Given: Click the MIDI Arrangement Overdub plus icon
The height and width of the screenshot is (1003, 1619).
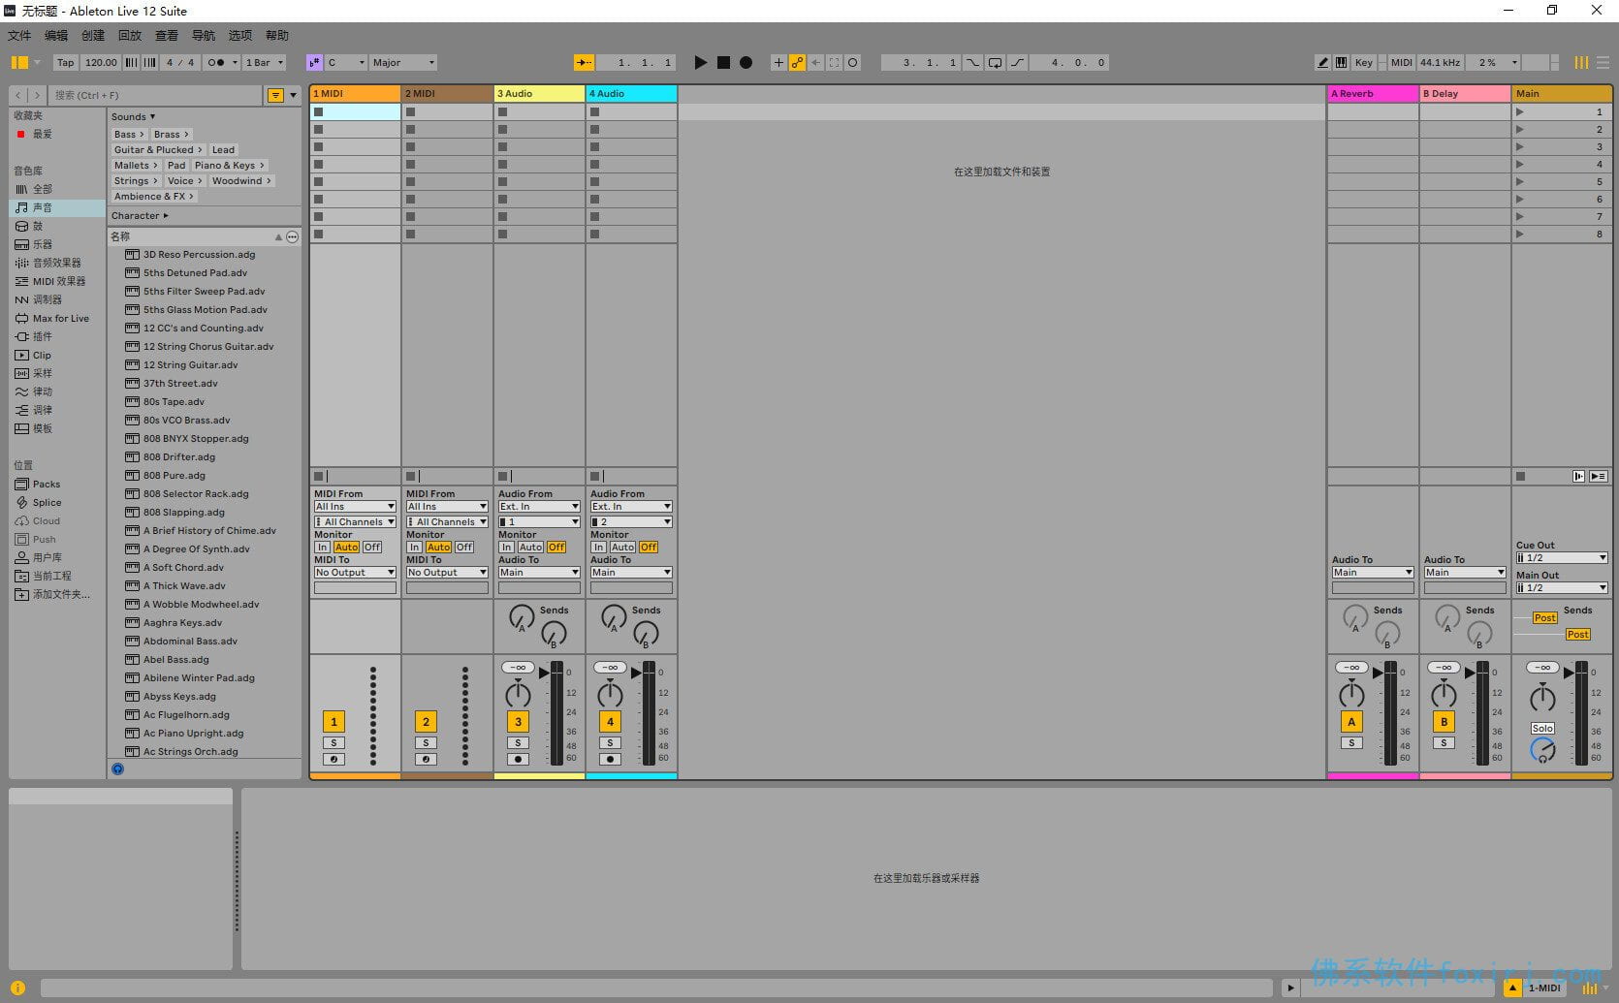Looking at the screenshot, I should pyautogui.click(x=778, y=62).
